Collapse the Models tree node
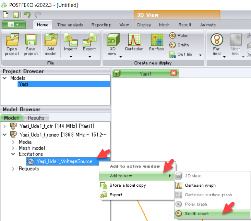Image resolution: width=251 pixels, height=221 pixels. [5, 78]
